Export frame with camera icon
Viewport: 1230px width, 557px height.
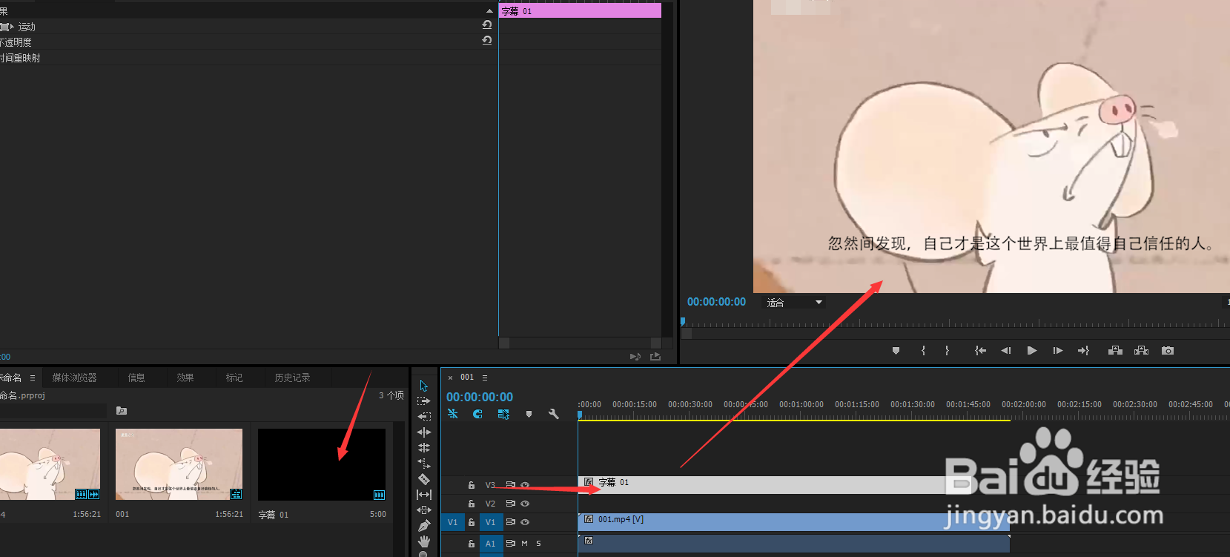click(x=1168, y=351)
